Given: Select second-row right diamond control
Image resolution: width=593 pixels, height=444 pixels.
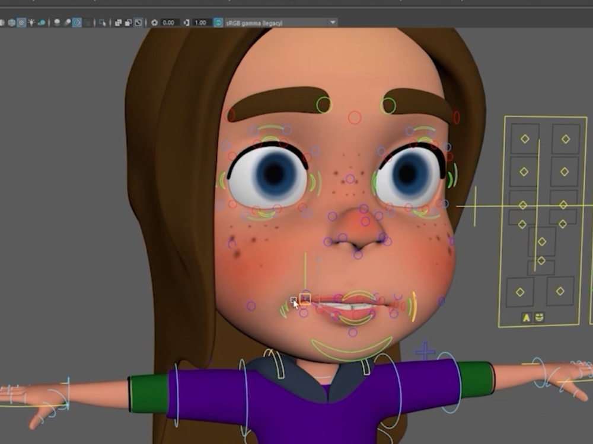Looking at the screenshot, I should click(x=565, y=172).
